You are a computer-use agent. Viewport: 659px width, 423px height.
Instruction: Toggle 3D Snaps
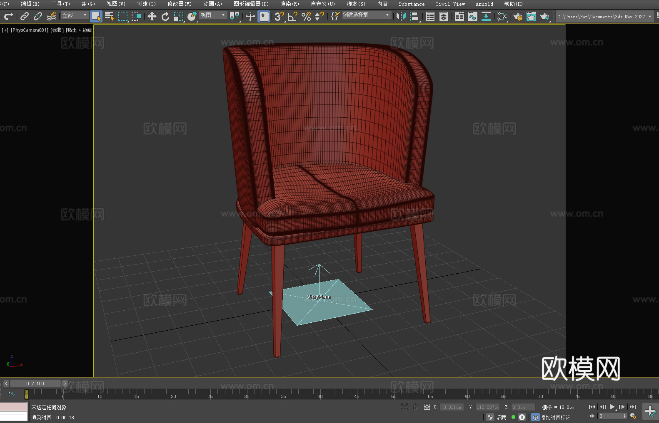click(280, 16)
